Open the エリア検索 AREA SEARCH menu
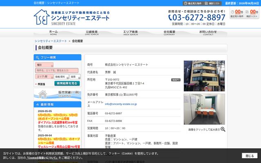Image resolution: width=261 pixels, height=163 pixels. 130,33
